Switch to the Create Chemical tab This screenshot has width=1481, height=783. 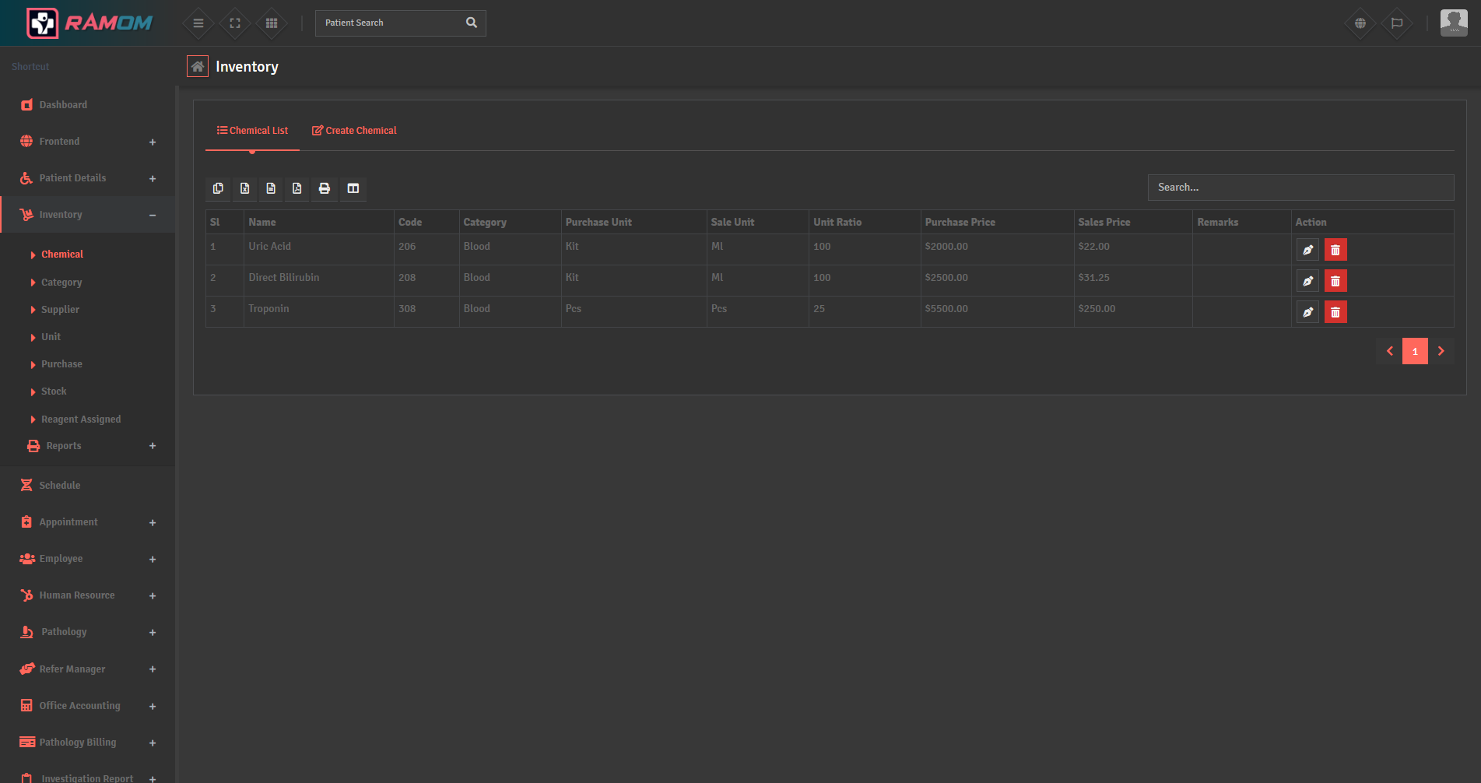tap(354, 130)
